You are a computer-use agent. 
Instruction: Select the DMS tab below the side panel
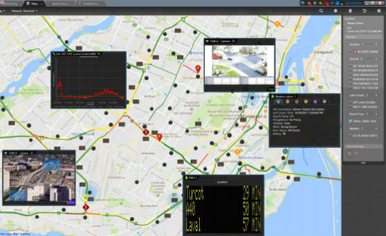[363, 163]
